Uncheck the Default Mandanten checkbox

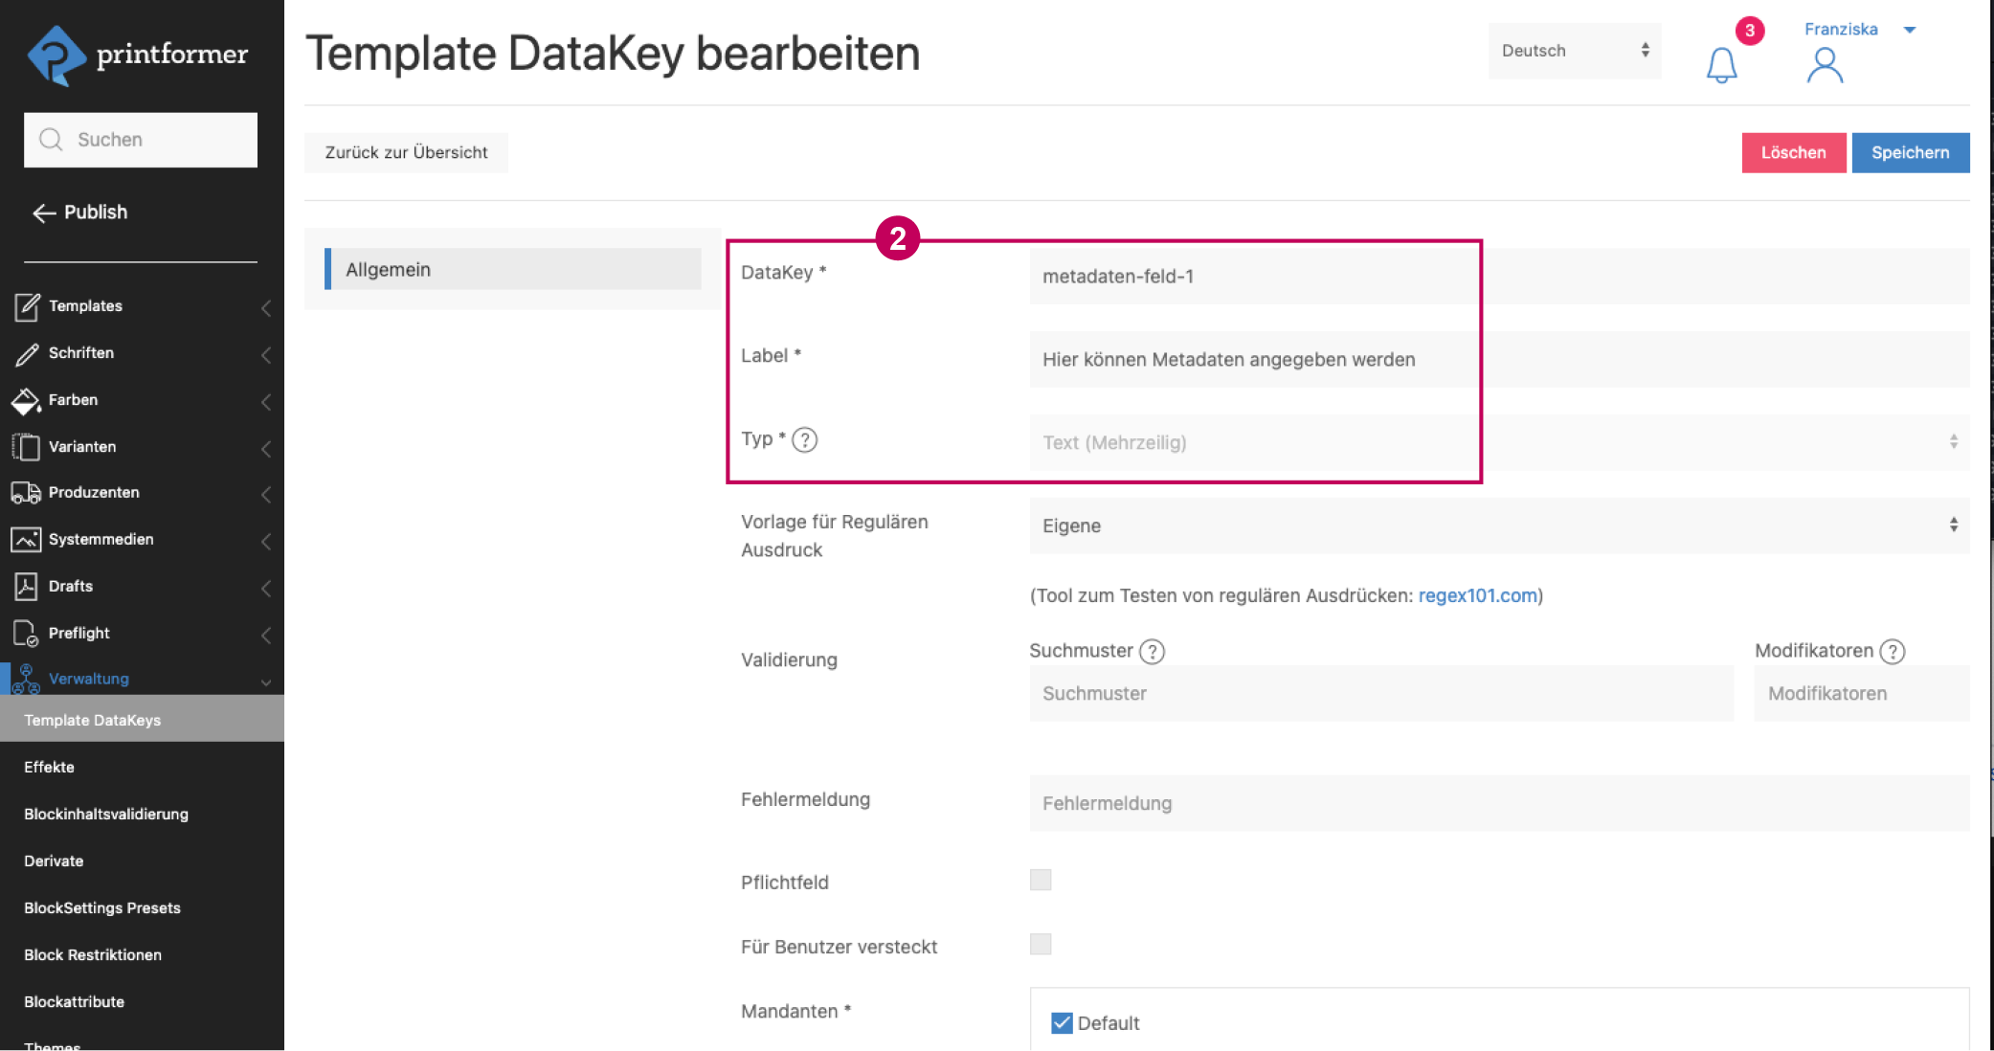1062,1023
